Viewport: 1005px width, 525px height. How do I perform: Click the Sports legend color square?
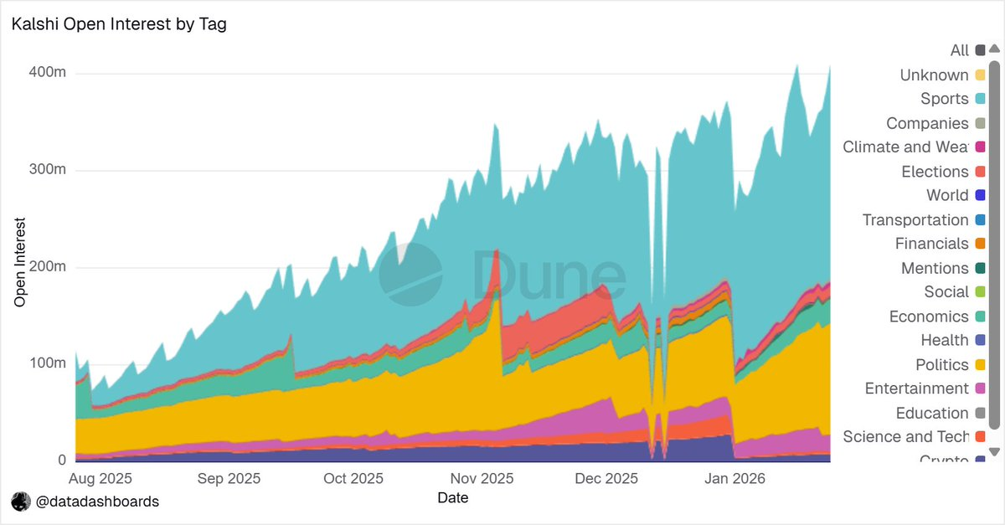click(980, 99)
